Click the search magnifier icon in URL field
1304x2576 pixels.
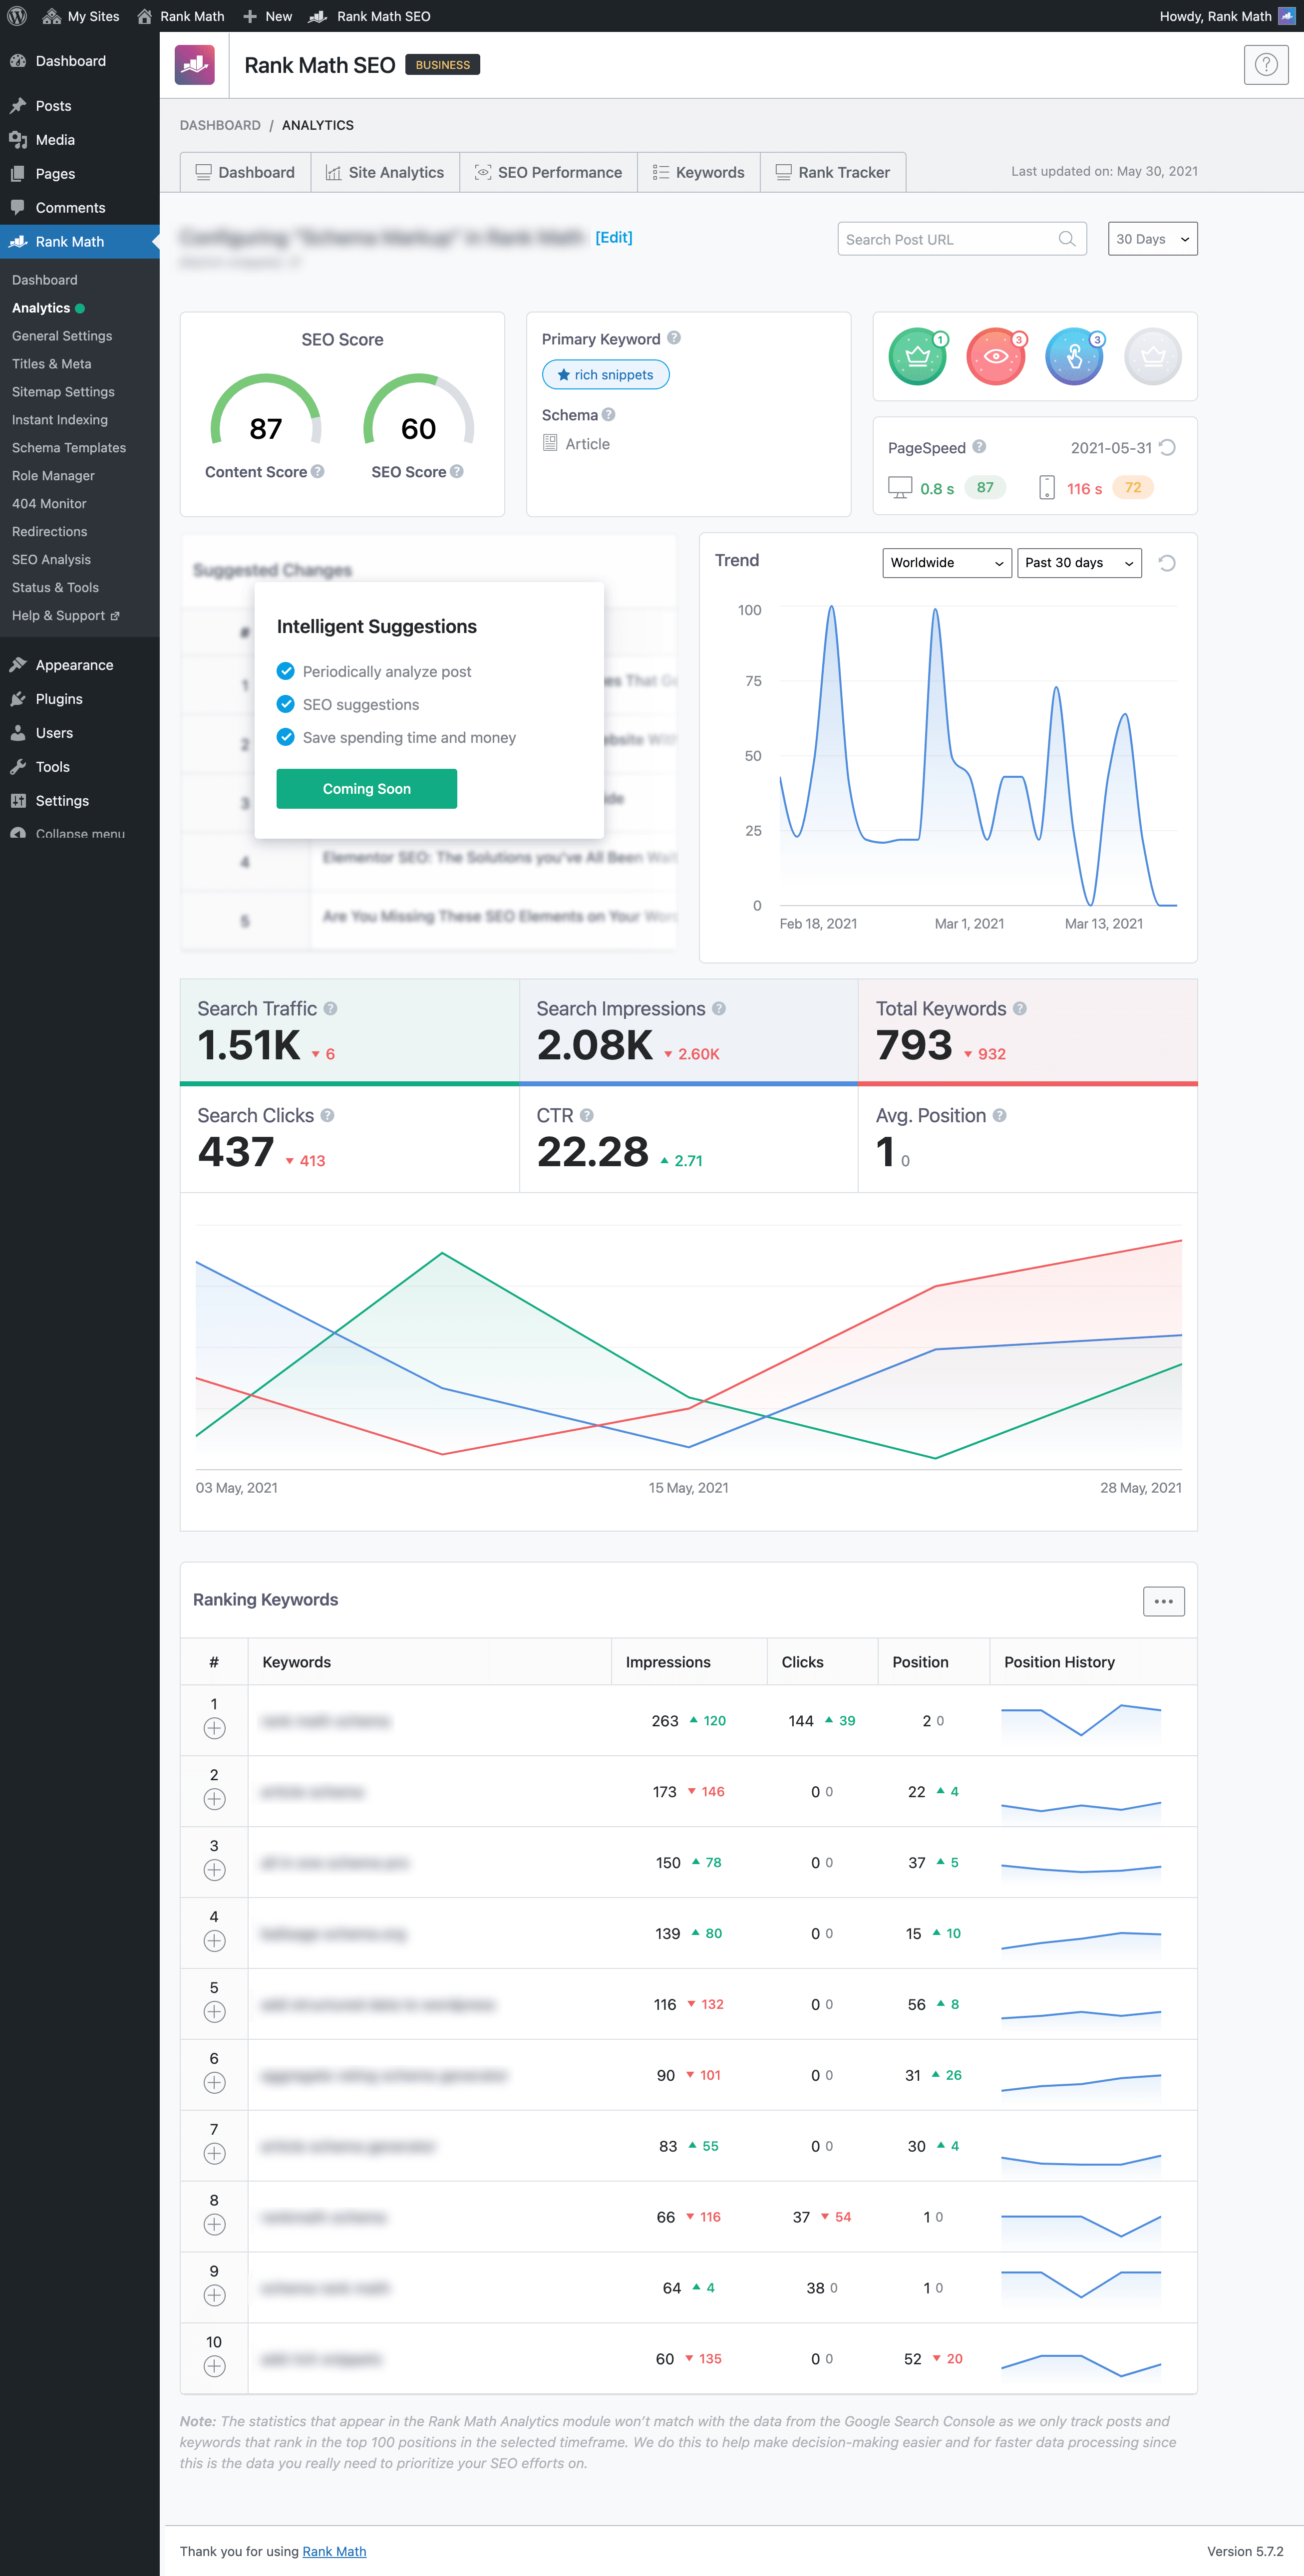point(1067,239)
